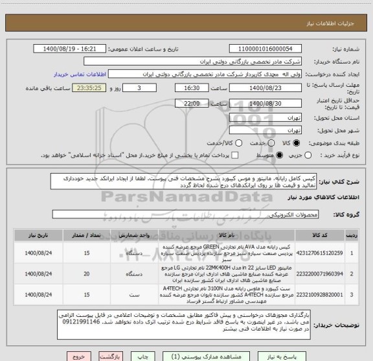Image resolution: width=373 pixels, height=361 pixels.
Task: Click the delivery city field تهران
Action: coord(266,130)
